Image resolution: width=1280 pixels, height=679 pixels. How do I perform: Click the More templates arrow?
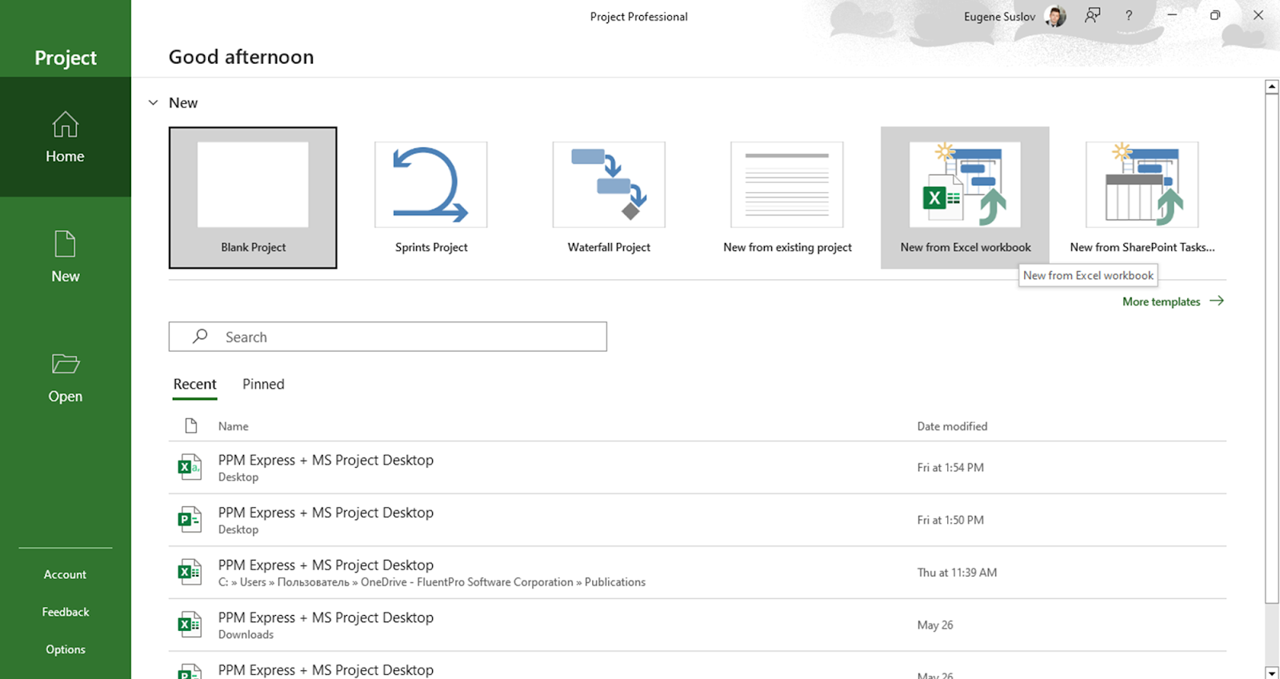pyautogui.click(x=1217, y=301)
